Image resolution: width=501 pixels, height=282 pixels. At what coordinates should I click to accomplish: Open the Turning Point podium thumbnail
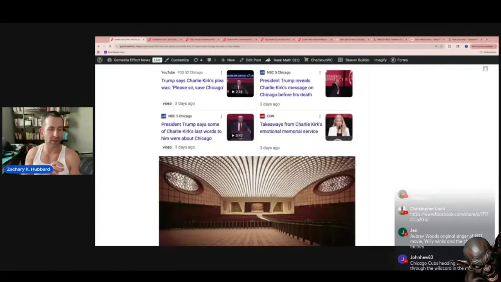[x=339, y=83]
